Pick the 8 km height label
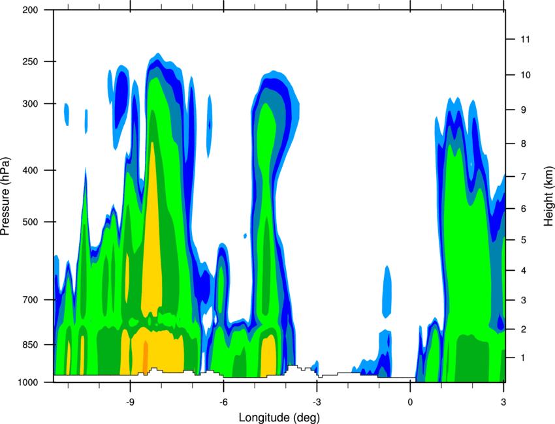This screenshot has width=555, height=424. [x=523, y=144]
